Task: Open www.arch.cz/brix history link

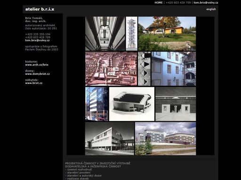Action: 37,65
